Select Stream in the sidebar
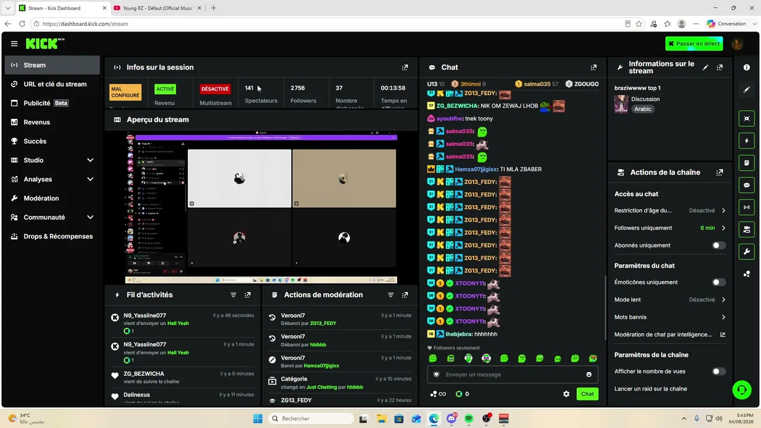 coord(52,65)
